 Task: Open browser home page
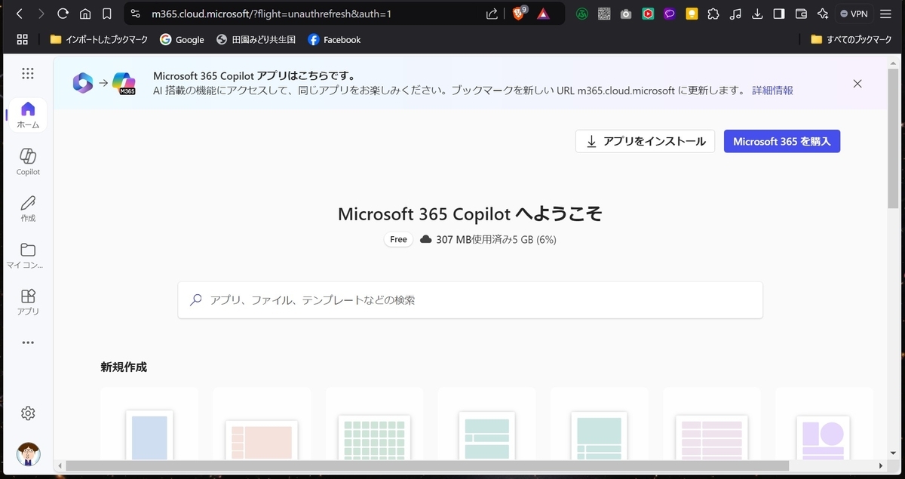pyautogui.click(x=85, y=14)
